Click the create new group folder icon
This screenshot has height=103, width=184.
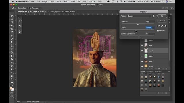(159, 69)
